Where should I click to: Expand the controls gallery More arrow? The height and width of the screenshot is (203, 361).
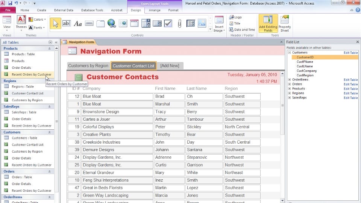click(x=210, y=29)
